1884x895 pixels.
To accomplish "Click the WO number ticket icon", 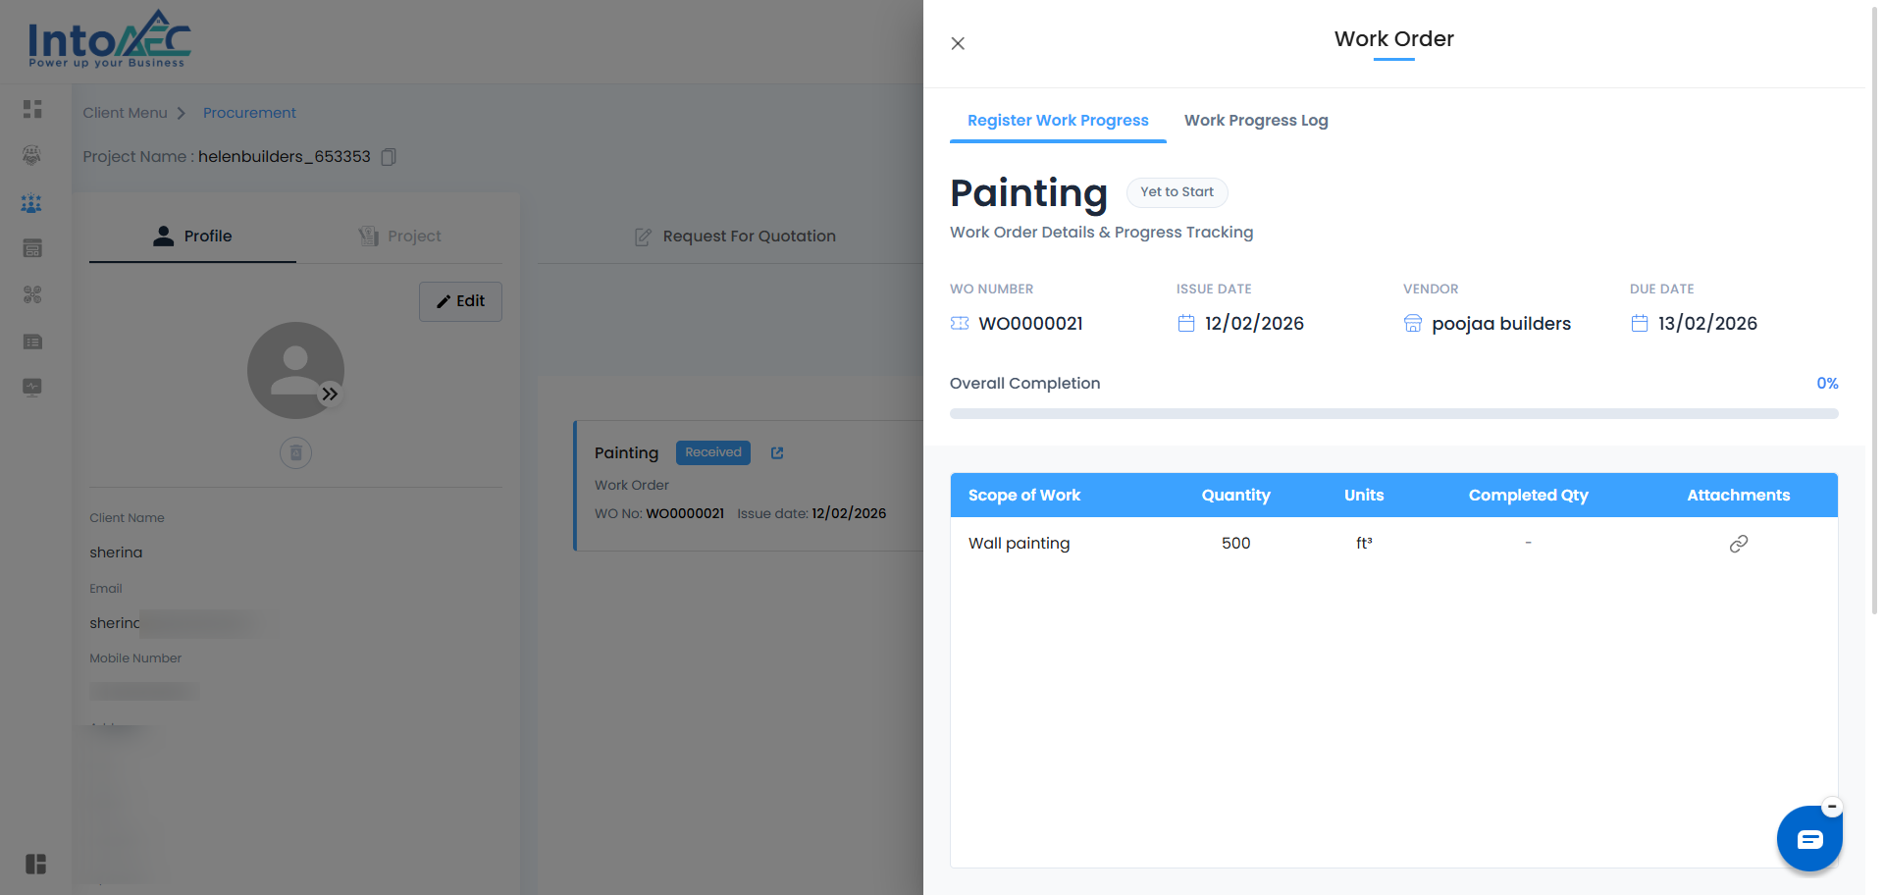I will (x=960, y=323).
